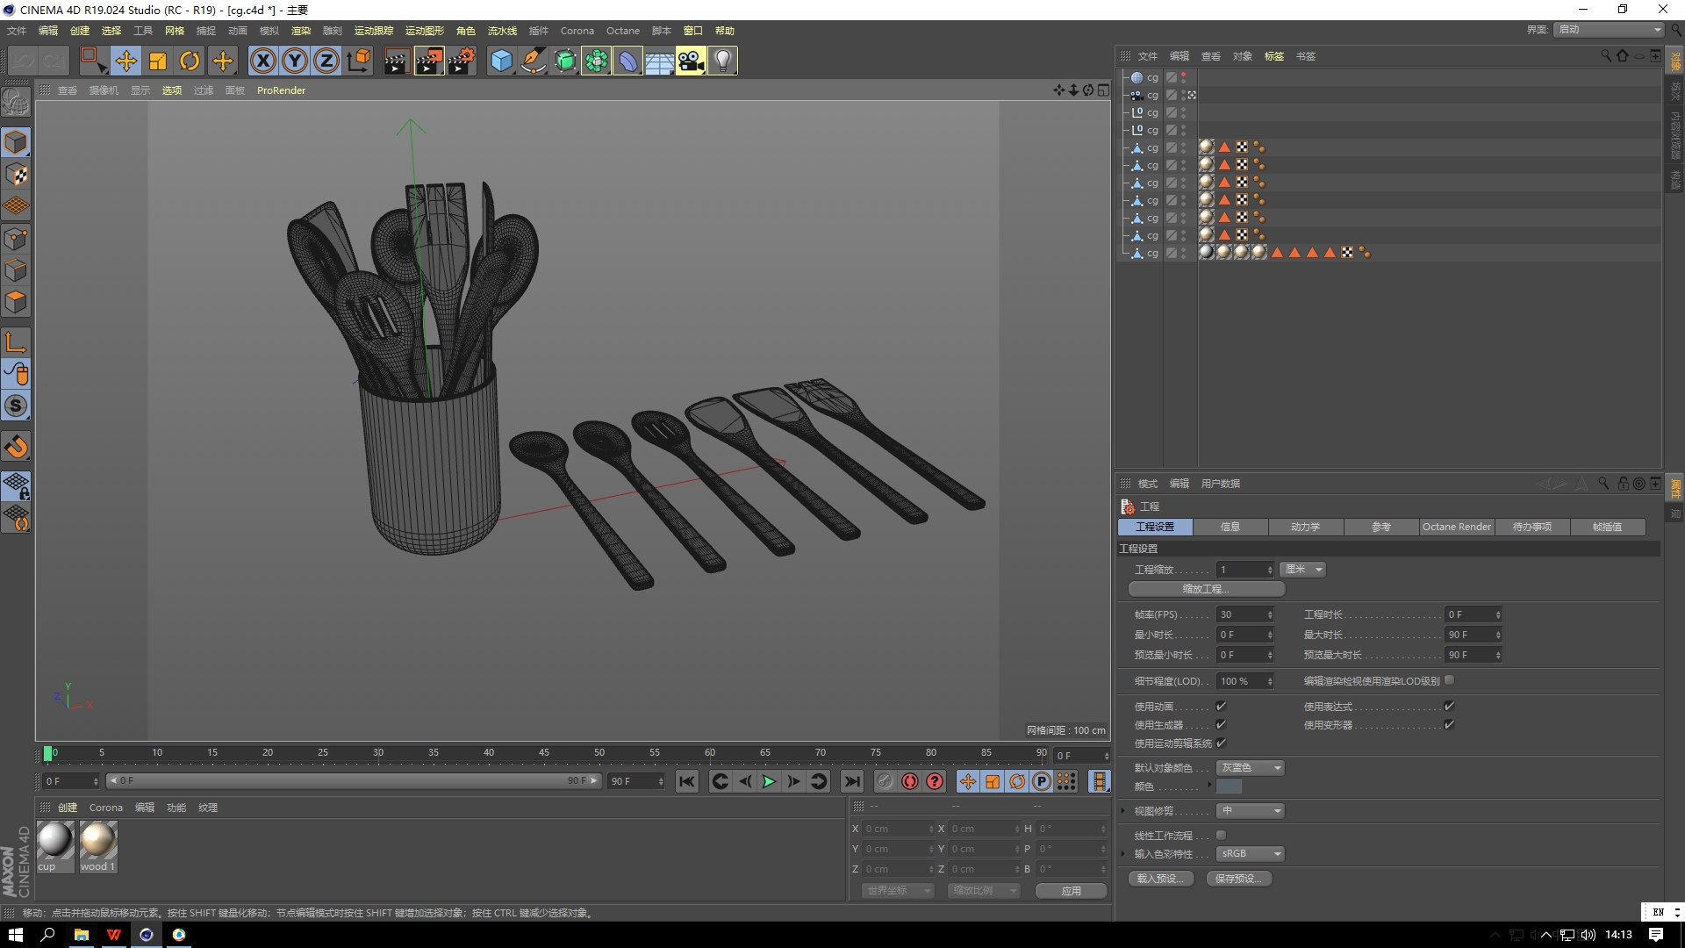This screenshot has width=1685, height=948.
Task: Click the 缩放工程 button
Action: [1206, 589]
